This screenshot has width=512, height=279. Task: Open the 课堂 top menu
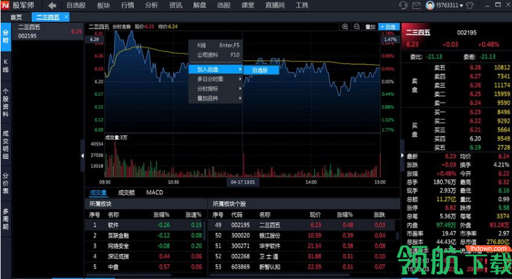pos(247,5)
